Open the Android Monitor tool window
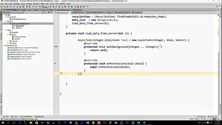Viewport: 222px width, 125px height. point(26,117)
